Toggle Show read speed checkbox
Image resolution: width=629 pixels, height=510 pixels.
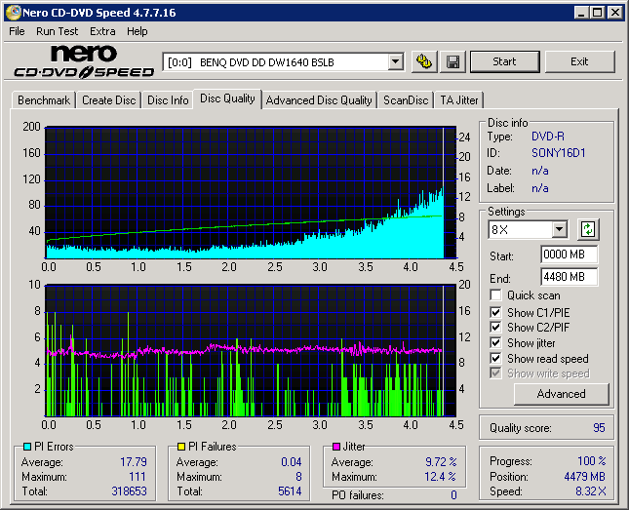[495, 358]
